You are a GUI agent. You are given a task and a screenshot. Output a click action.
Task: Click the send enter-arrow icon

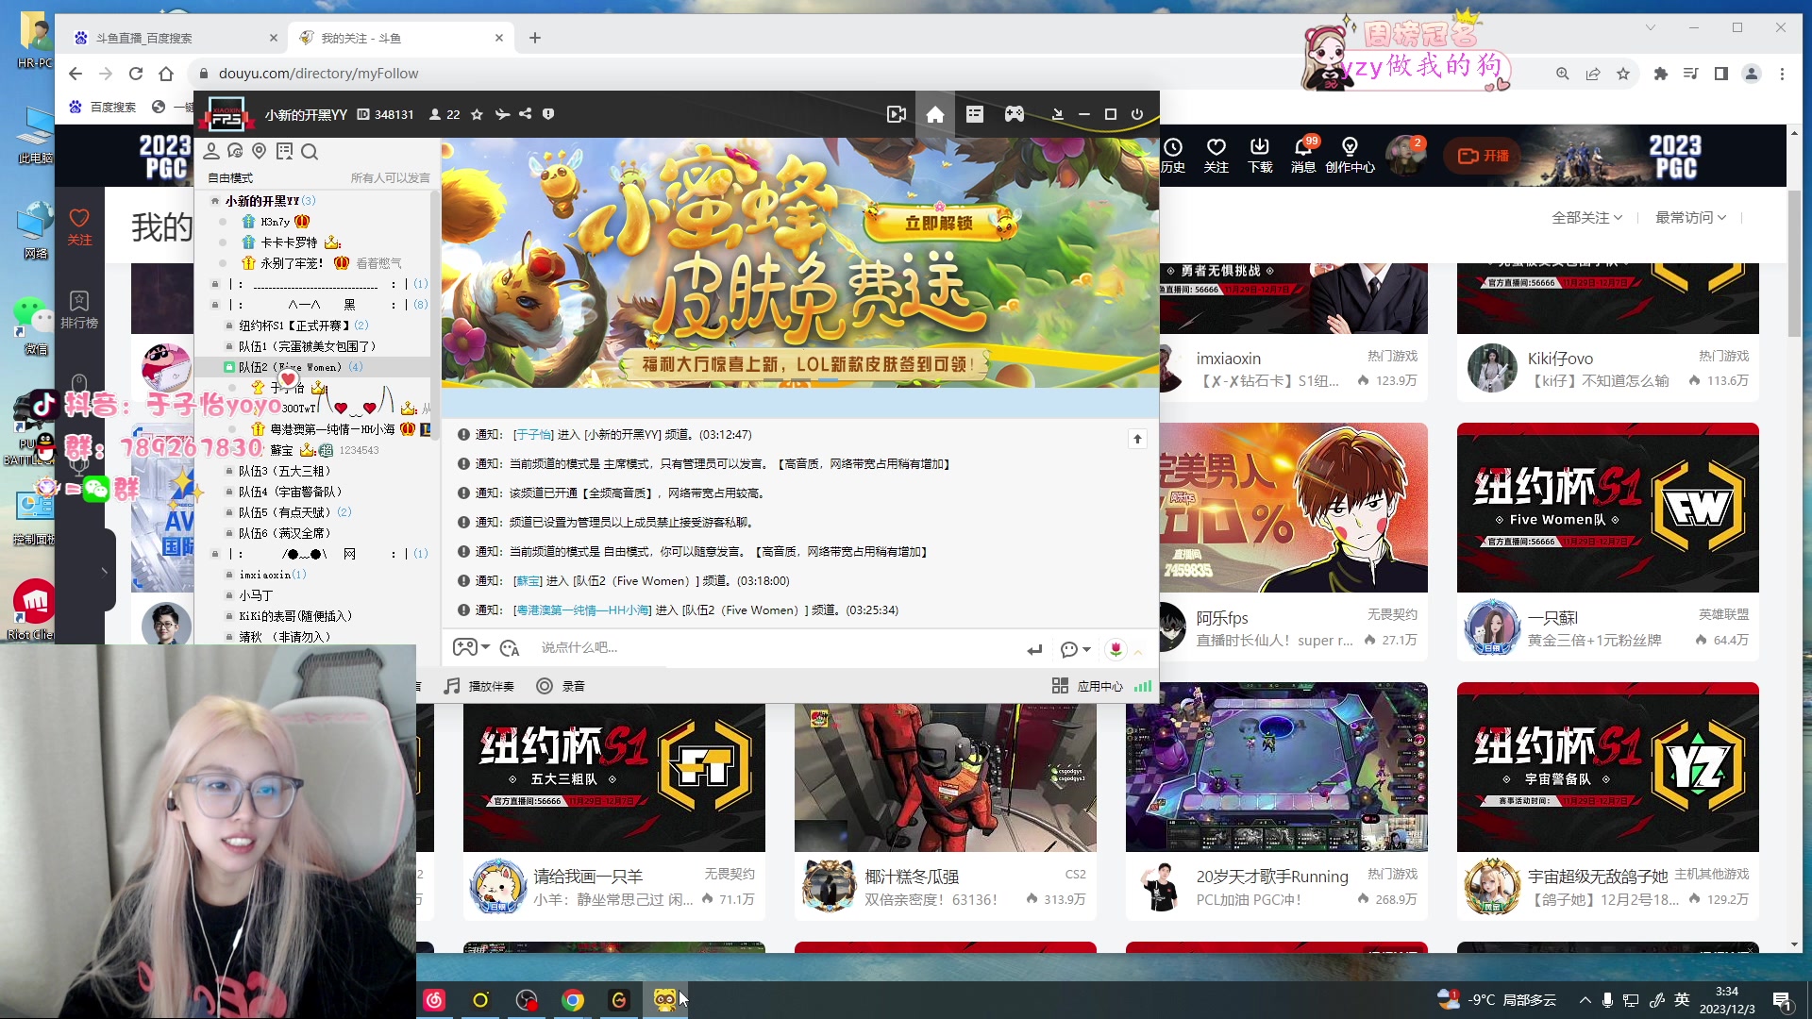tap(1034, 649)
